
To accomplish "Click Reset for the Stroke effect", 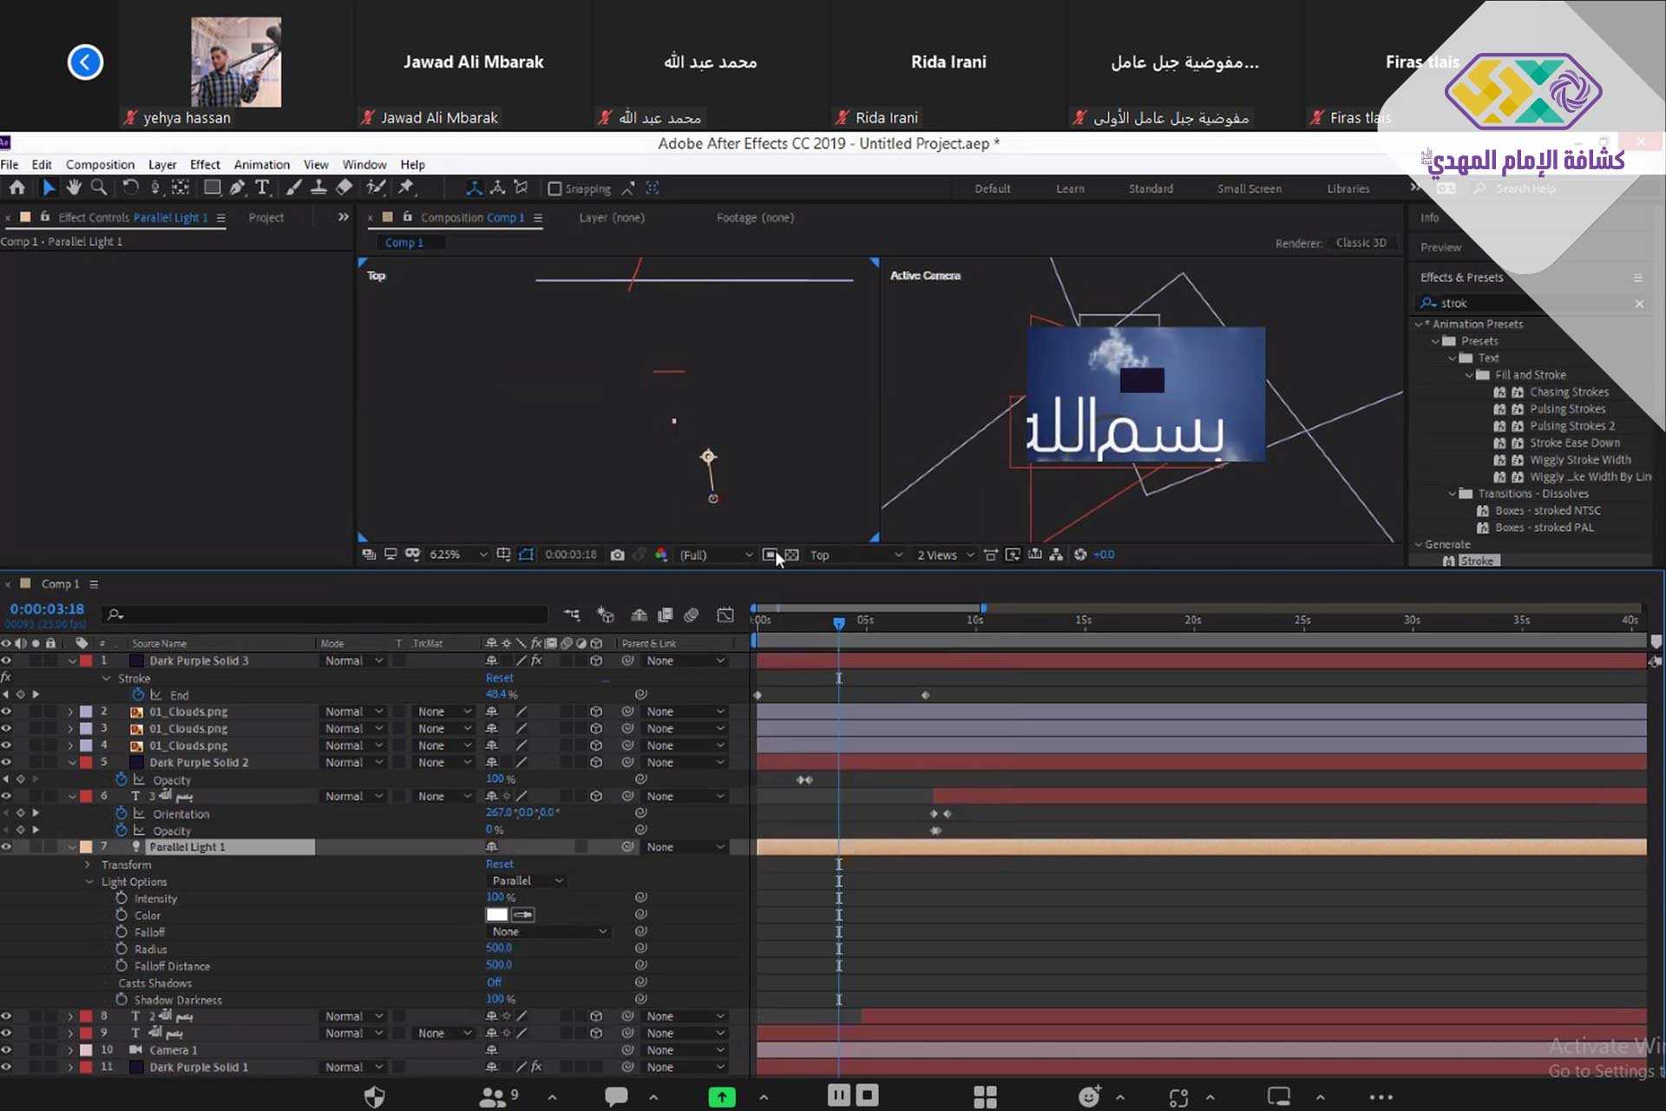I will click(x=499, y=678).
